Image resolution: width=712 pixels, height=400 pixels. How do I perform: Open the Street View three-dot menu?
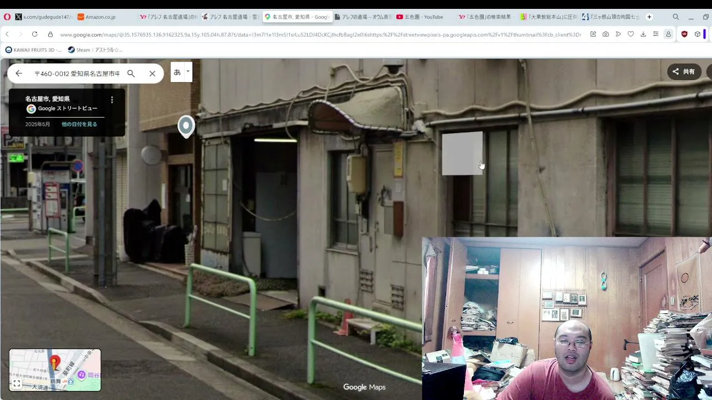[112, 100]
